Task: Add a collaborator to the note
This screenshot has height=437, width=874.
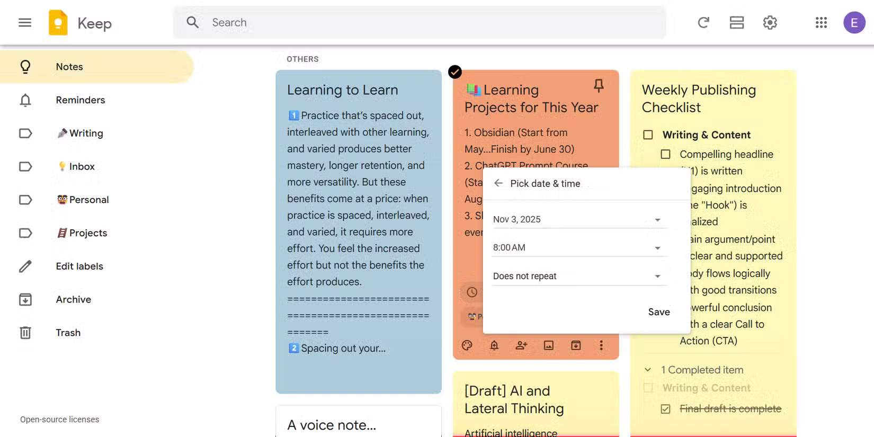Action: (x=521, y=345)
